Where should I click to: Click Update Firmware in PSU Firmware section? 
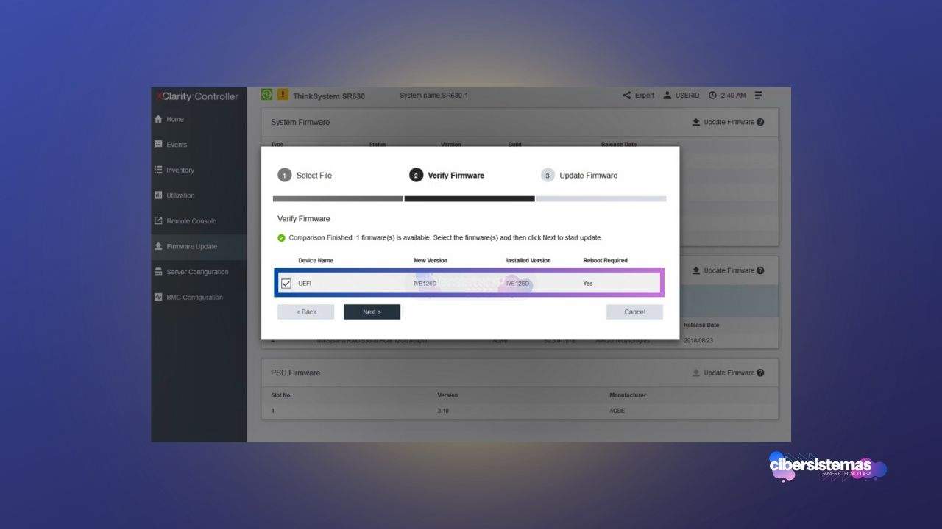(x=723, y=373)
